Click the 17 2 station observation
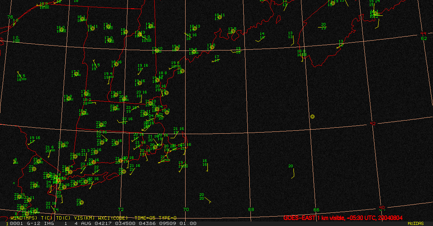433x226 pixels. pos(76,73)
